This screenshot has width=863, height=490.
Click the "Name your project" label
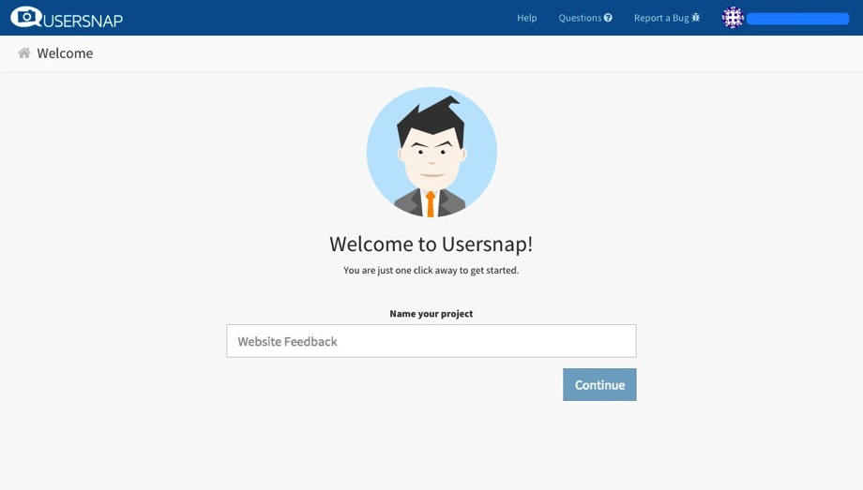pos(431,313)
